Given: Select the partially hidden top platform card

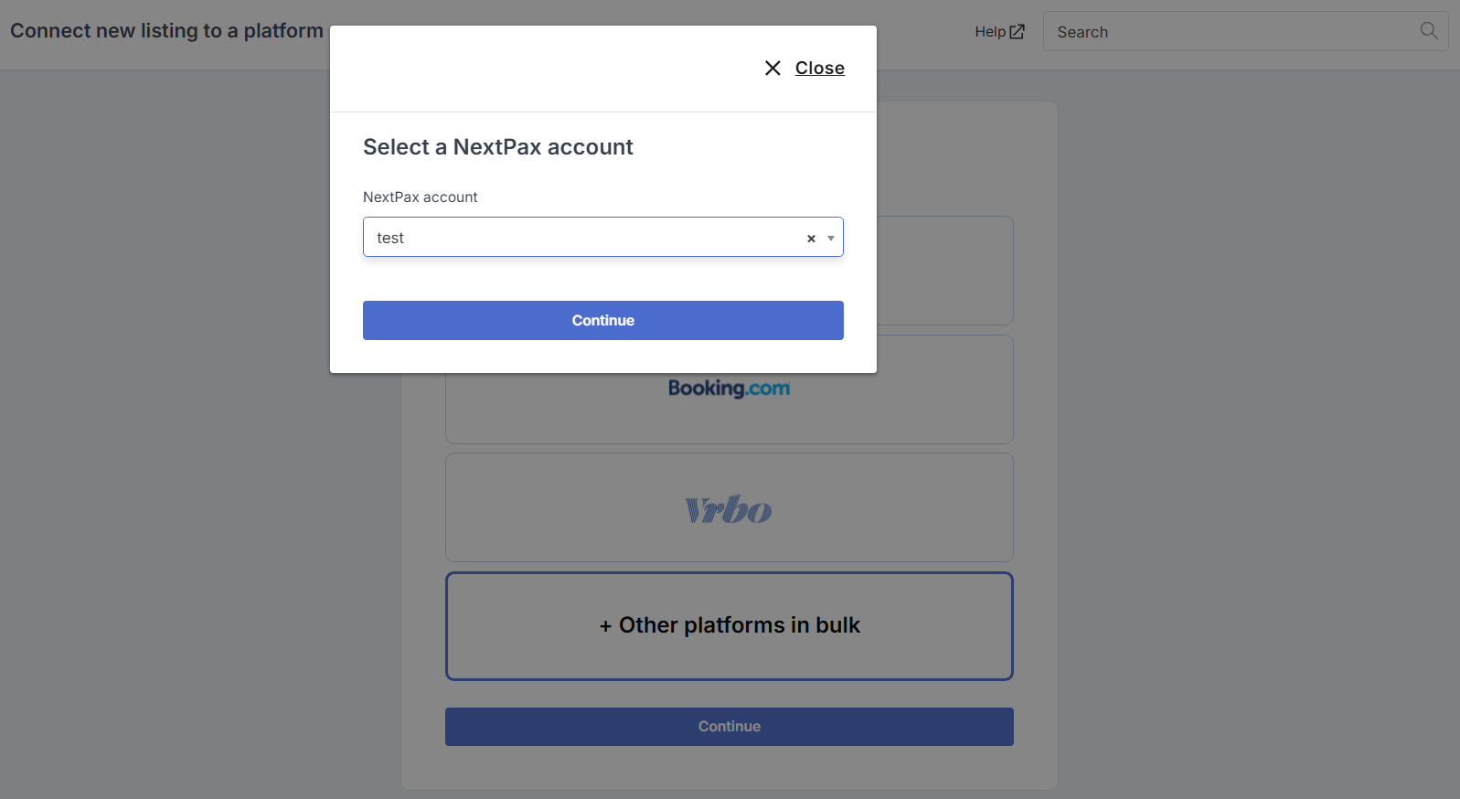Looking at the screenshot, I should point(945,271).
